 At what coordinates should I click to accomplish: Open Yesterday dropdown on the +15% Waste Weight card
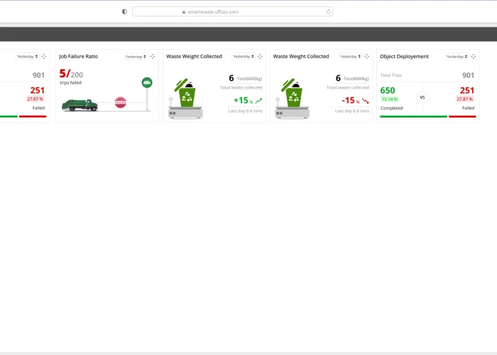[242, 57]
